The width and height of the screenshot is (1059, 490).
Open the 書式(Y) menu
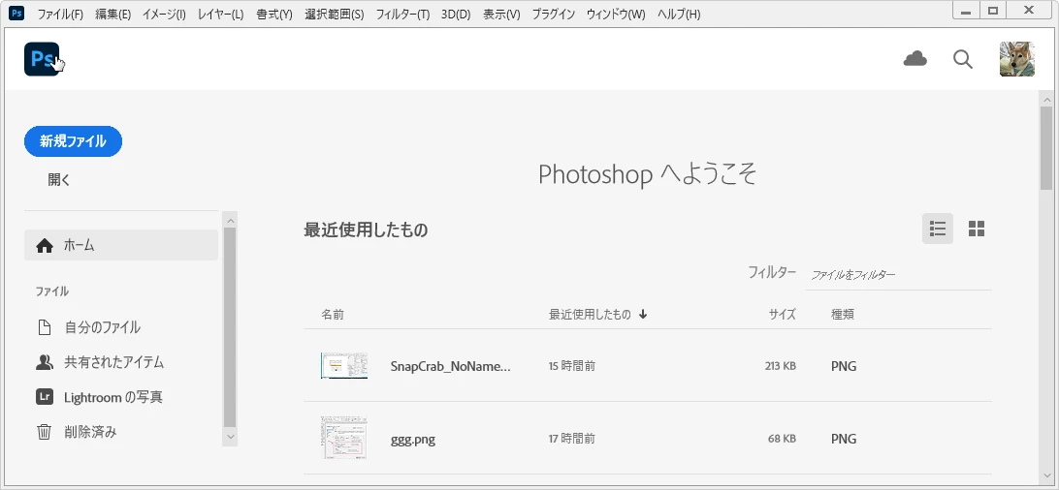pyautogui.click(x=274, y=15)
